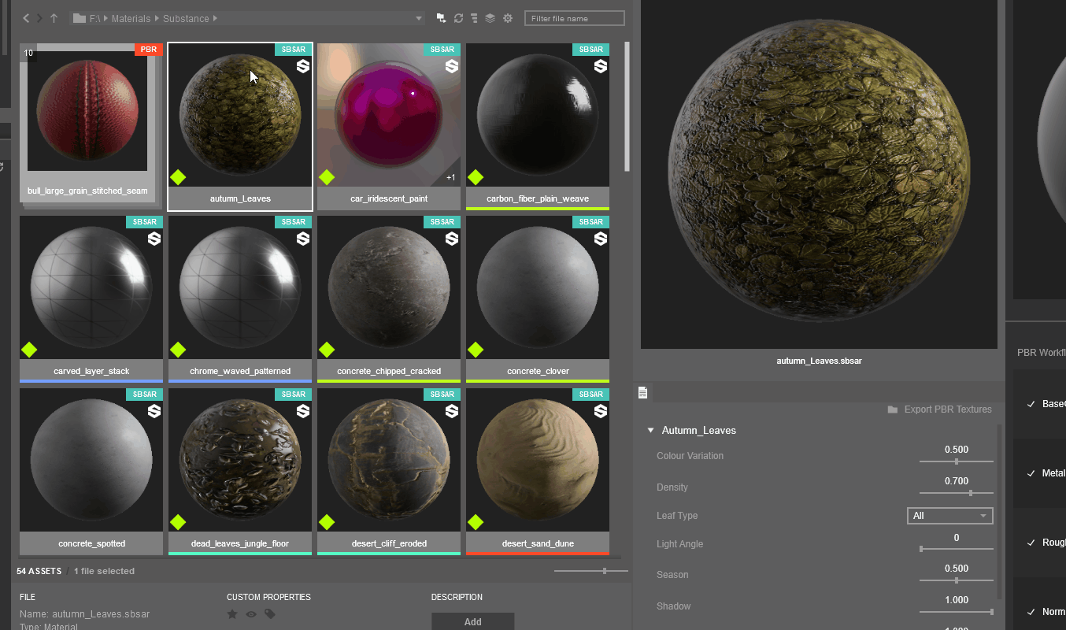Toggle the Normal channel checkmark

[1031, 612]
